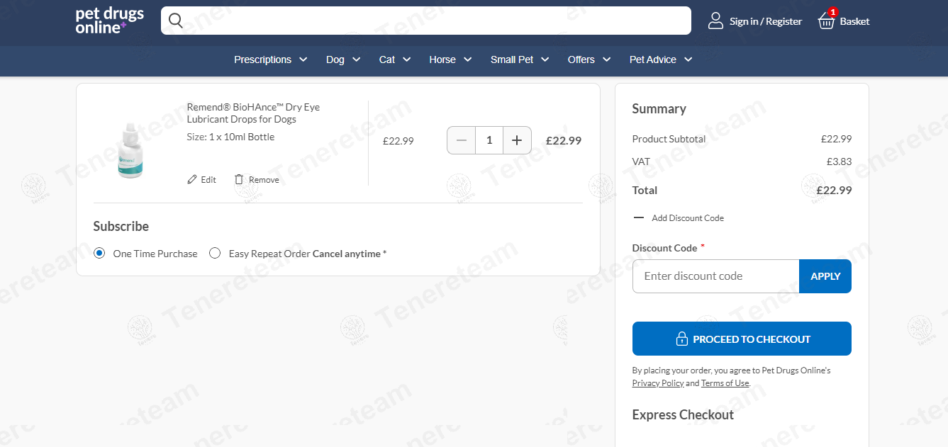Expand the Prescriptions menu
Image resolution: width=948 pixels, height=447 pixels.
270,60
